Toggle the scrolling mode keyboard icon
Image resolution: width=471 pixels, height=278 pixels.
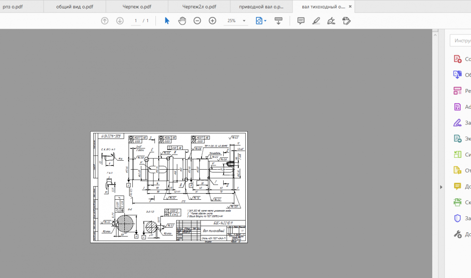click(x=278, y=21)
